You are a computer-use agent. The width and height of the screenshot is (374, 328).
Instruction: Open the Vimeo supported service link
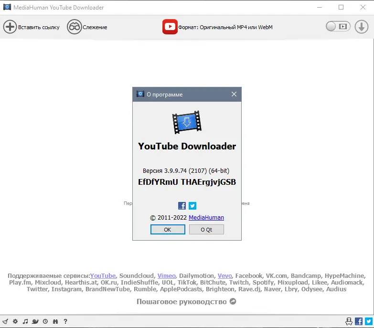point(167,276)
